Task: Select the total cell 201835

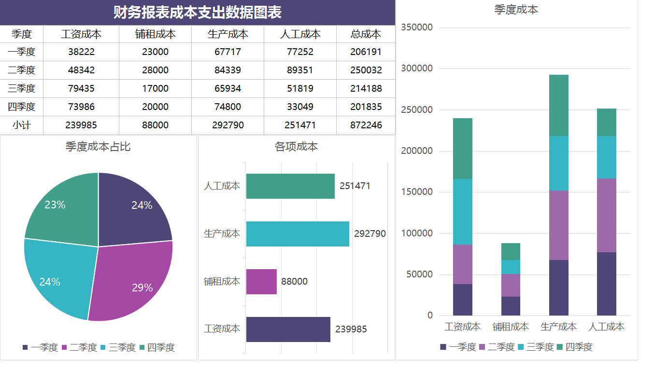Action: 366,107
